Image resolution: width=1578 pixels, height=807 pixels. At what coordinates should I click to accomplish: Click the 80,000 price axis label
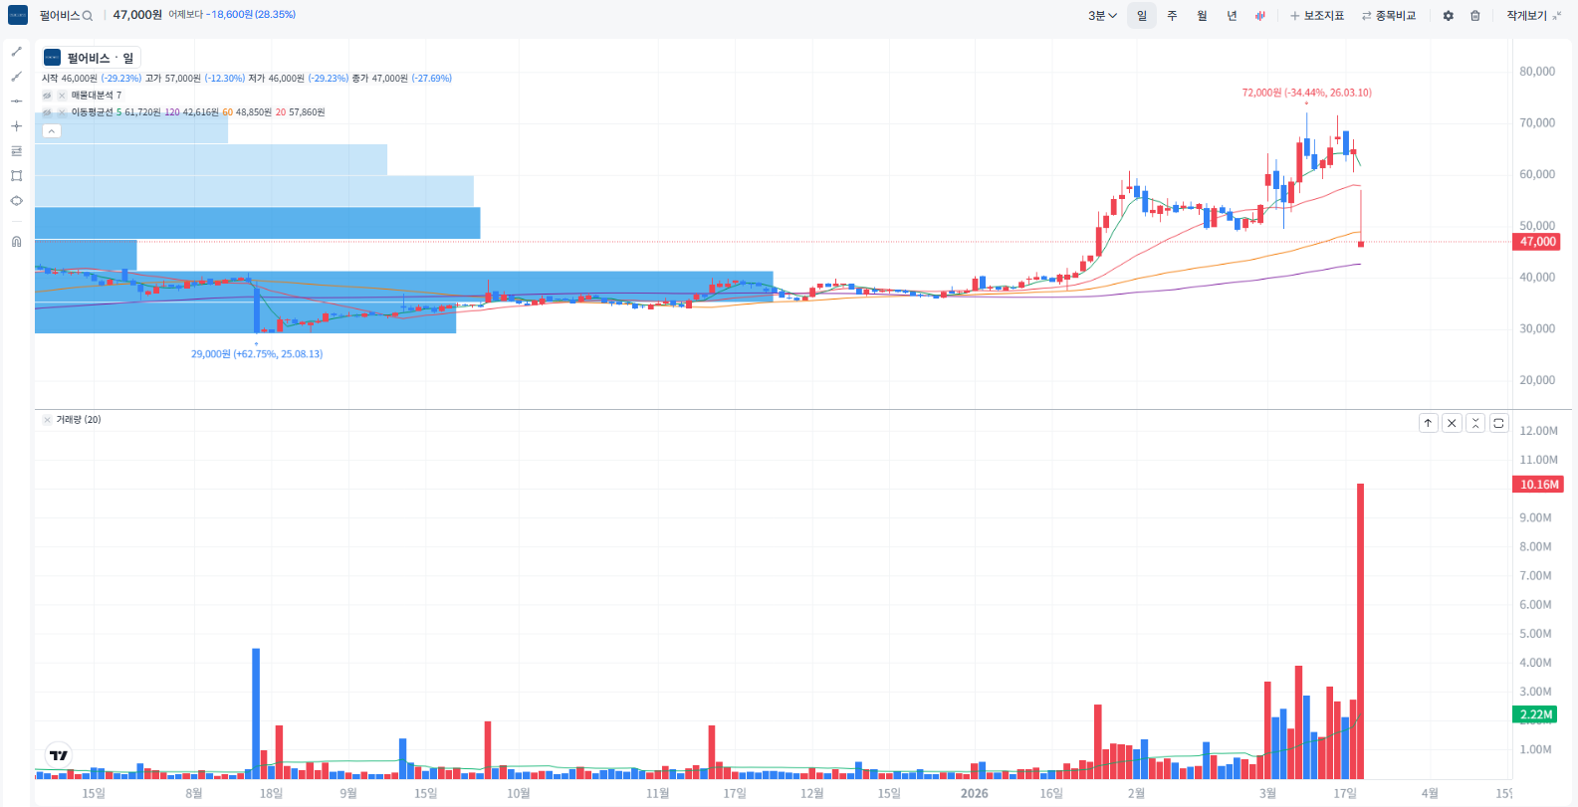click(x=1537, y=72)
